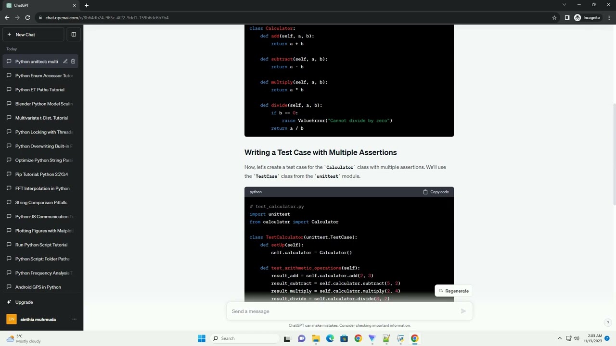Open the weather widget on taskbar

pyautogui.click(x=23, y=338)
